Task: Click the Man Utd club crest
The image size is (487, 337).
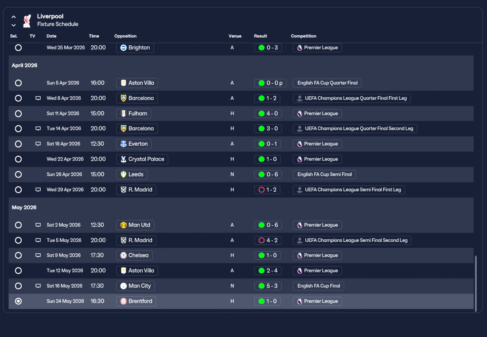Action: [x=123, y=225]
